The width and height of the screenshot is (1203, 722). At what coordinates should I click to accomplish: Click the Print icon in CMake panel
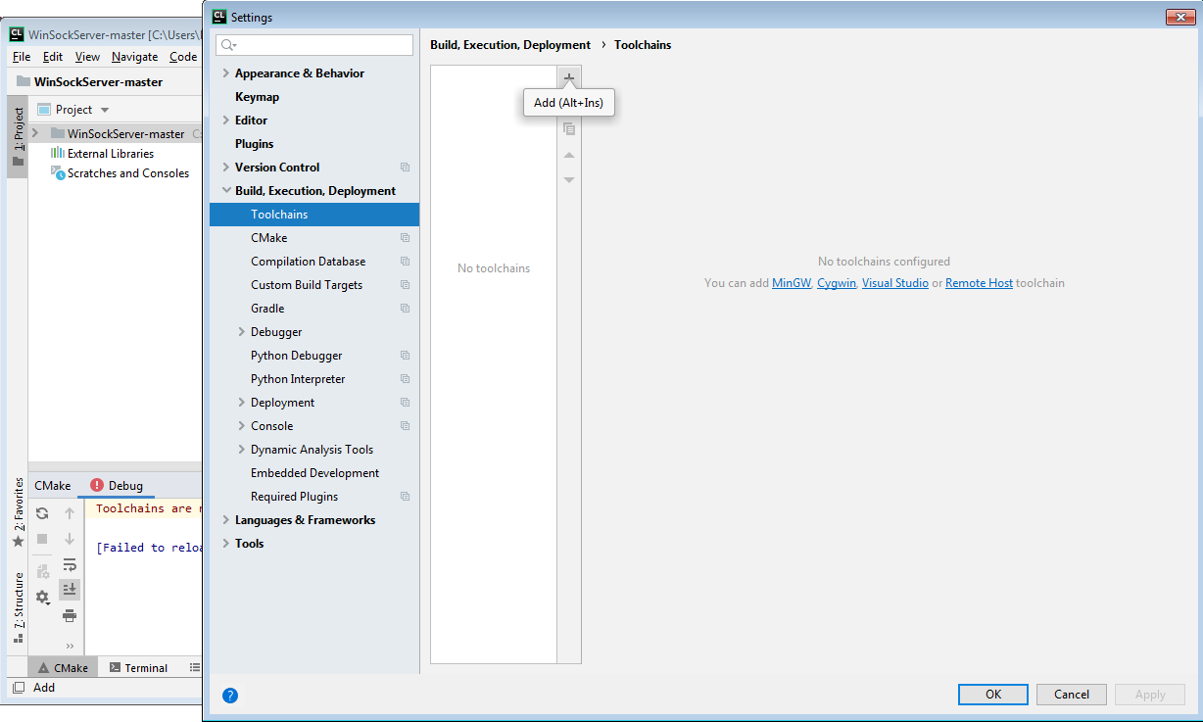70,615
